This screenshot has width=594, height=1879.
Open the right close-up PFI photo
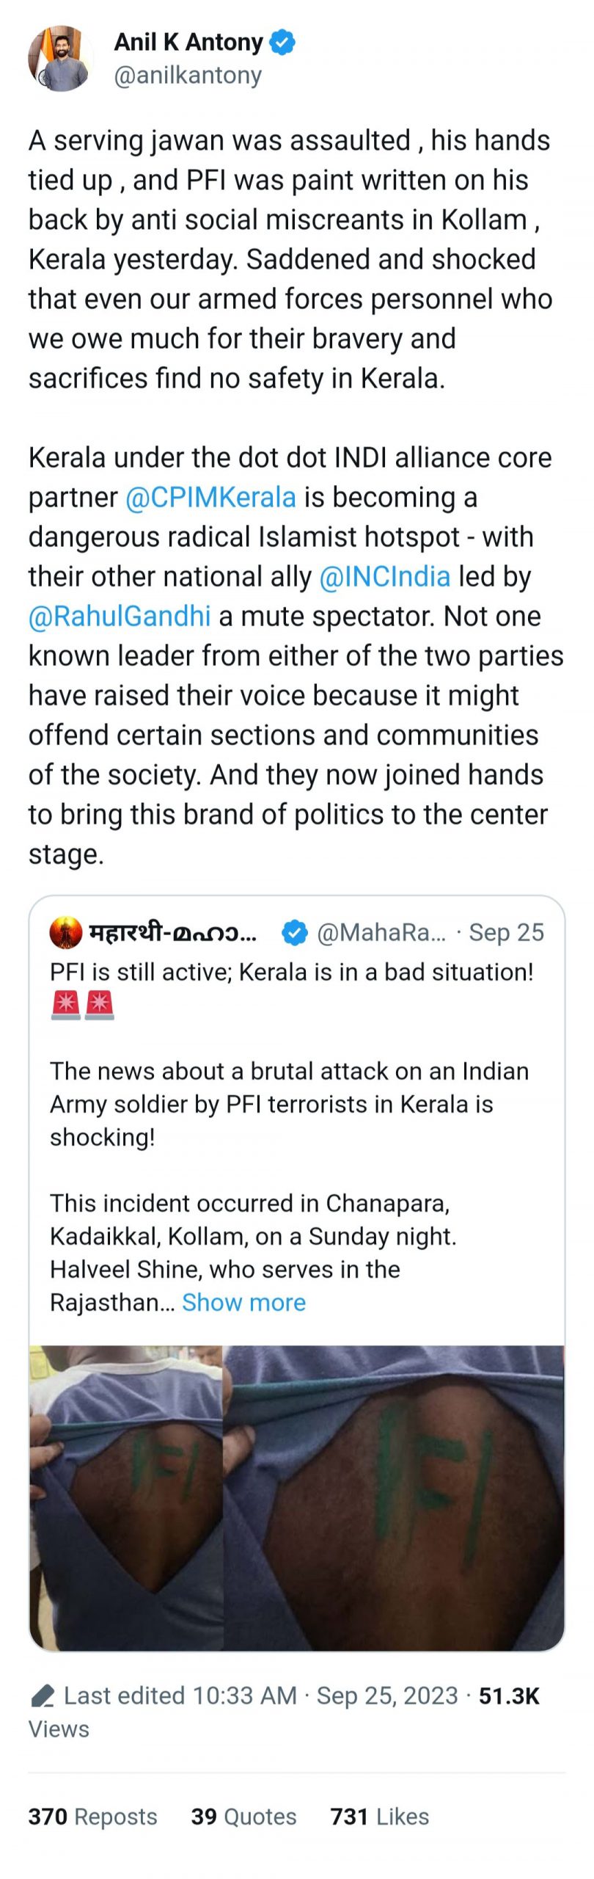(394, 1497)
